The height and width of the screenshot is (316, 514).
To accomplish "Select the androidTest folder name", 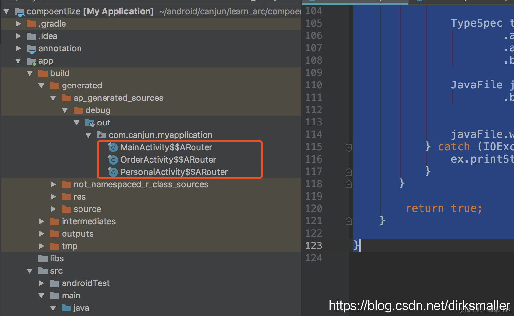I will click(86, 283).
